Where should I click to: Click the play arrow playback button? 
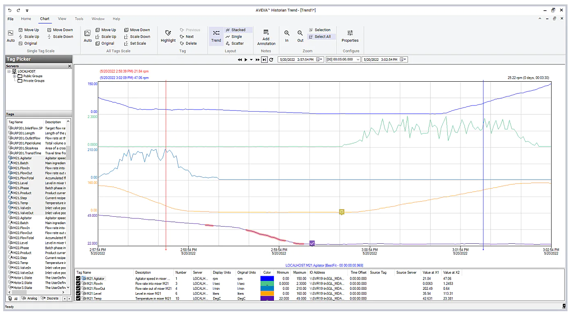click(246, 60)
